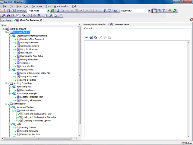The image size is (193, 145).
Task: Open the Player view dropdown
Action: point(149,11)
